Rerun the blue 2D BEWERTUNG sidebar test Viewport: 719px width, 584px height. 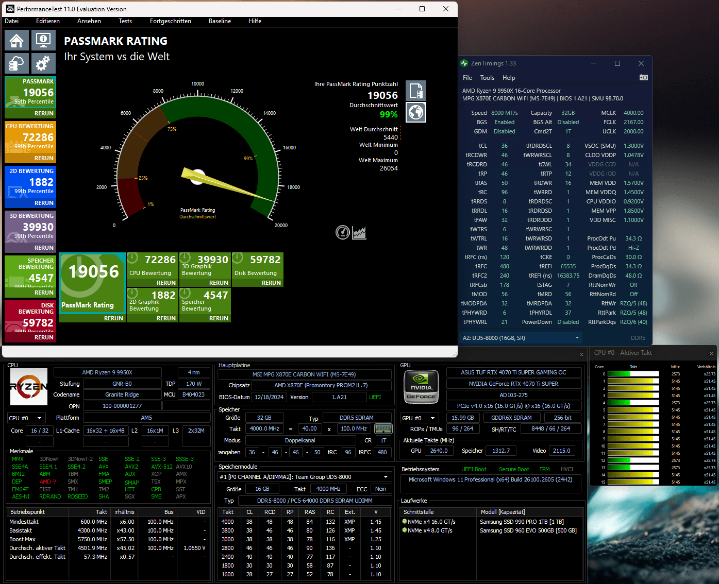(x=44, y=203)
